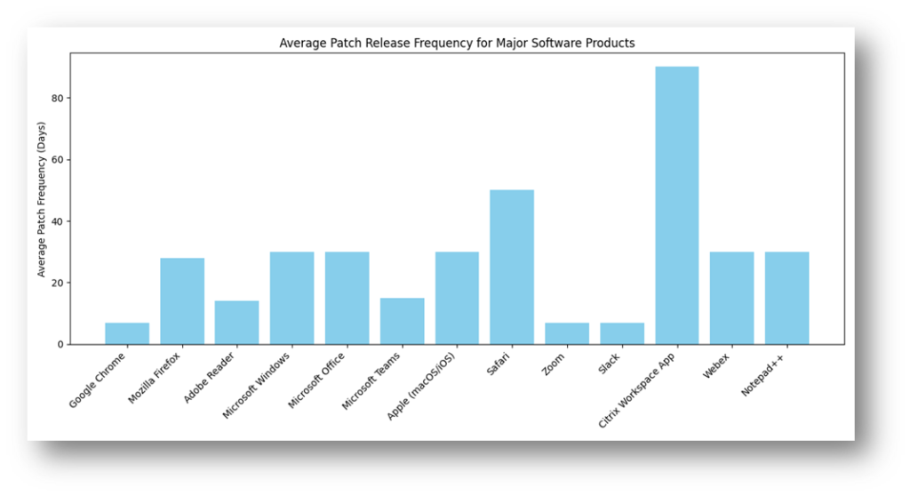The width and height of the screenshot is (910, 496).
Task: Click the Google Chrome bar
Action: click(x=127, y=333)
